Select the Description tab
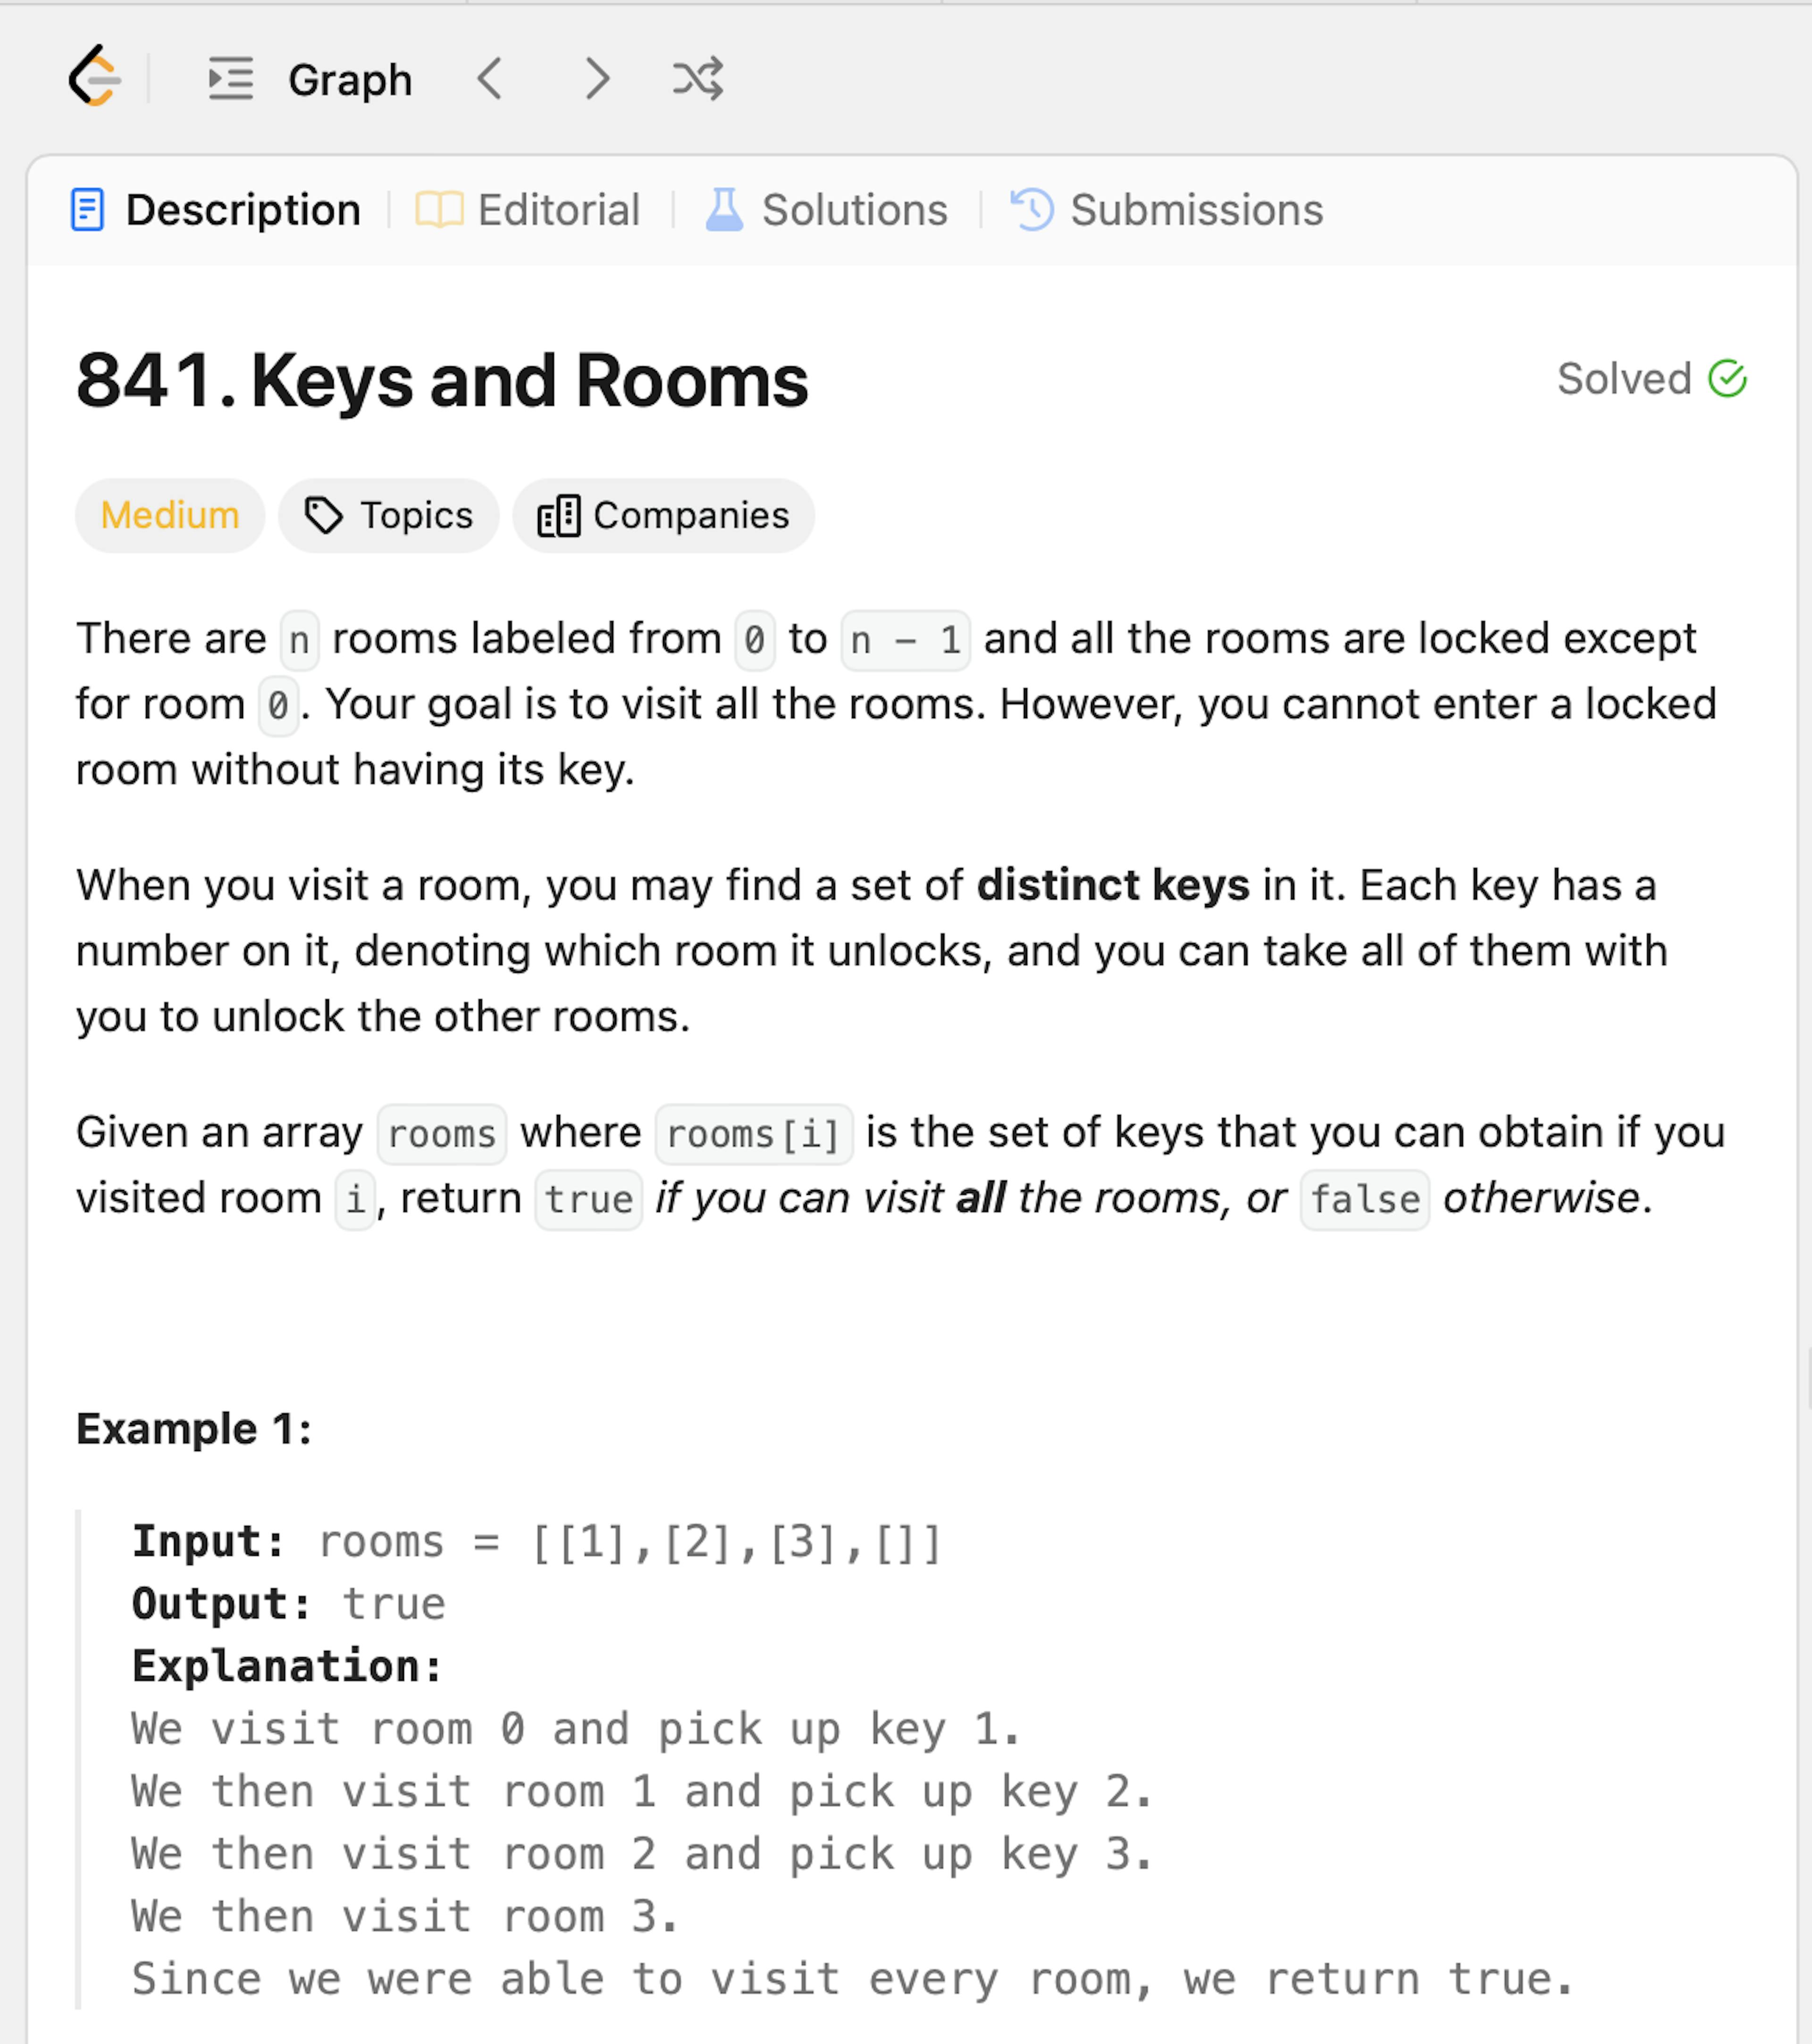This screenshot has width=1812, height=2044. click(x=243, y=210)
